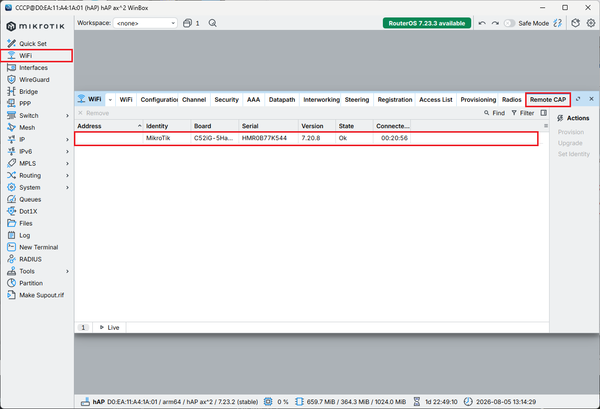Viewport: 600px width, 409px height.
Task: Switch to the Provisioning tab
Action: coord(478,100)
